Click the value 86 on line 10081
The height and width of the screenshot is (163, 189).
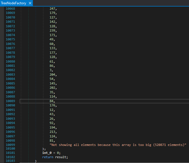51,66
